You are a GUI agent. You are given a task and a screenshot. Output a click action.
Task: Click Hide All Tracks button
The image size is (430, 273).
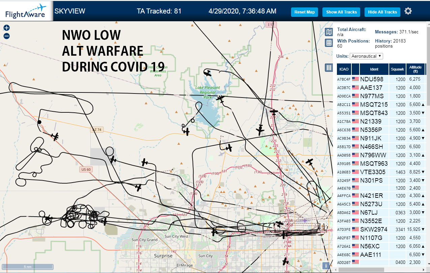[x=382, y=12]
